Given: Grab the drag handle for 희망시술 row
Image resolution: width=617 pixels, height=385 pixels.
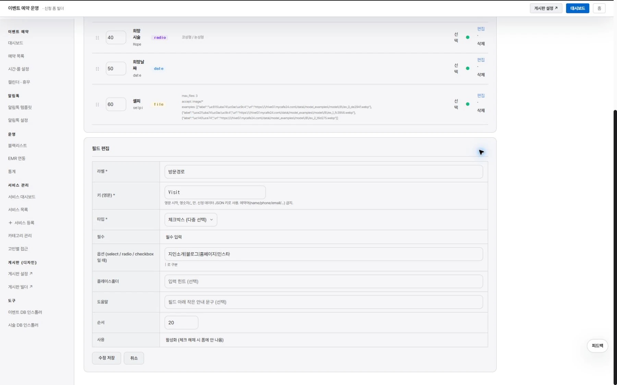Looking at the screenshot, I should 97,38.
